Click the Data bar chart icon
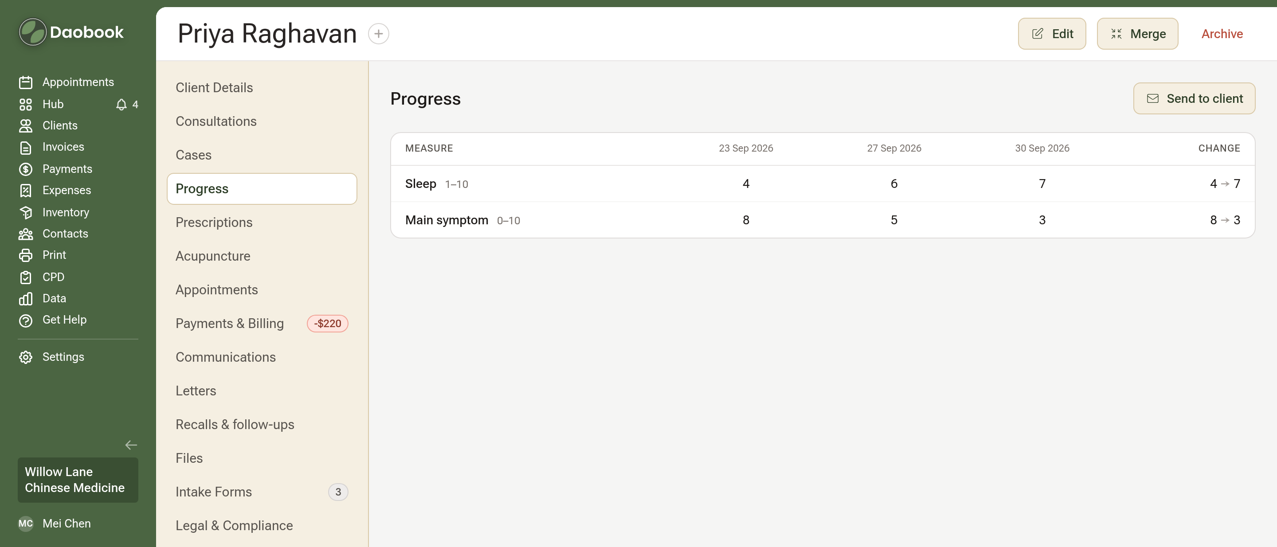This screenshot has height=547, width=1277. 26,299
